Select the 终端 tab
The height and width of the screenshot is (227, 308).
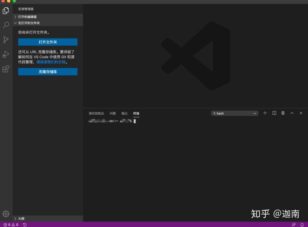click(x=136, y=113)
